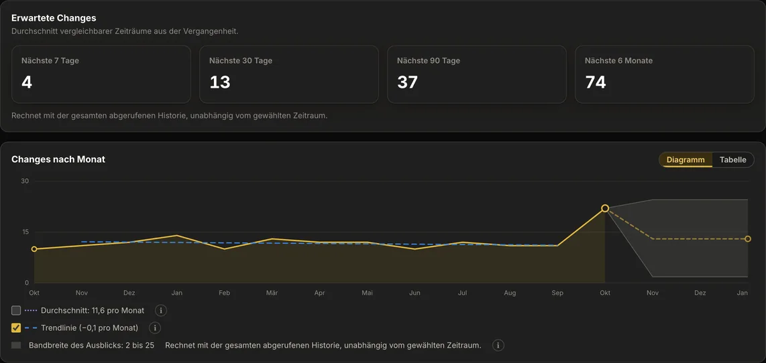
Task: Click the 'Mär' axis label
Action: coord(272,293)
